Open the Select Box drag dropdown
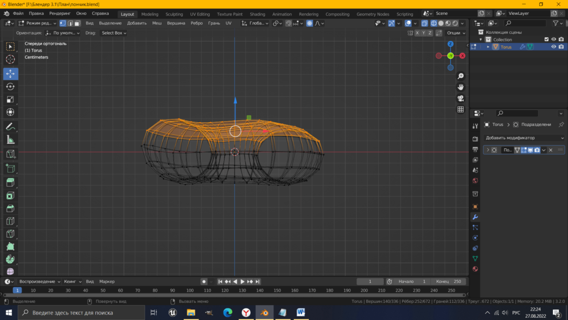 tap(114, 33)
